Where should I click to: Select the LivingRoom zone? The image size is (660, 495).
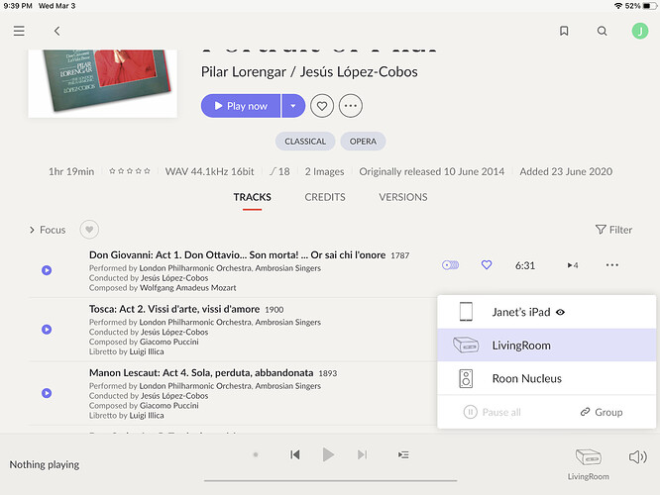tap(546, 346)
